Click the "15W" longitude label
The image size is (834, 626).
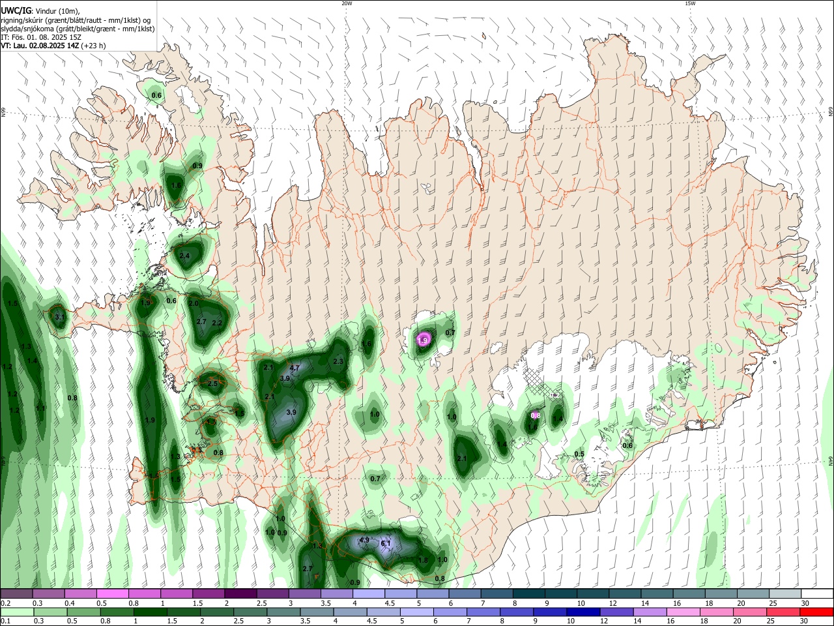[690, 3]
